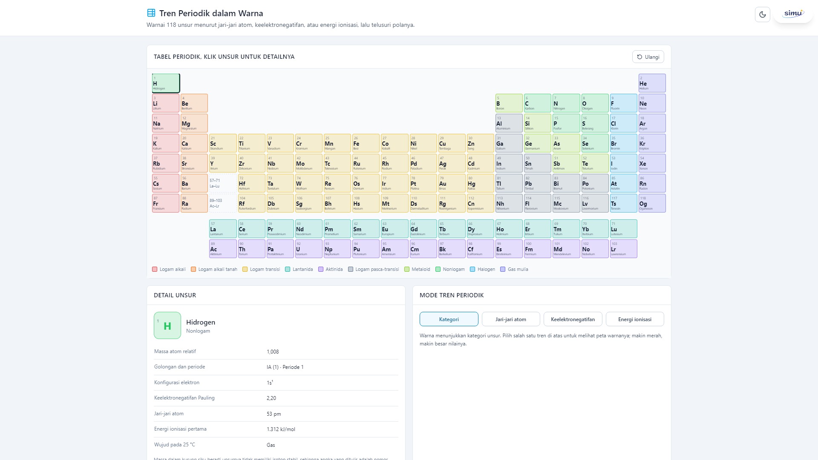The height and width of the screenshot is (460, 818).
Task: Choose the Uranium cell in actinides
Action: point(308,249)
